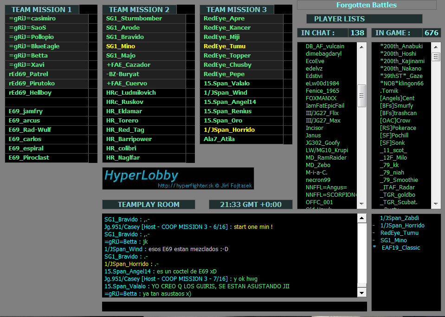Image resolution: width=445 pixels, height=317 pixels.
Task: Select HR_Eldamar slot in Team Mission 2
Action: tap(144, 111)
